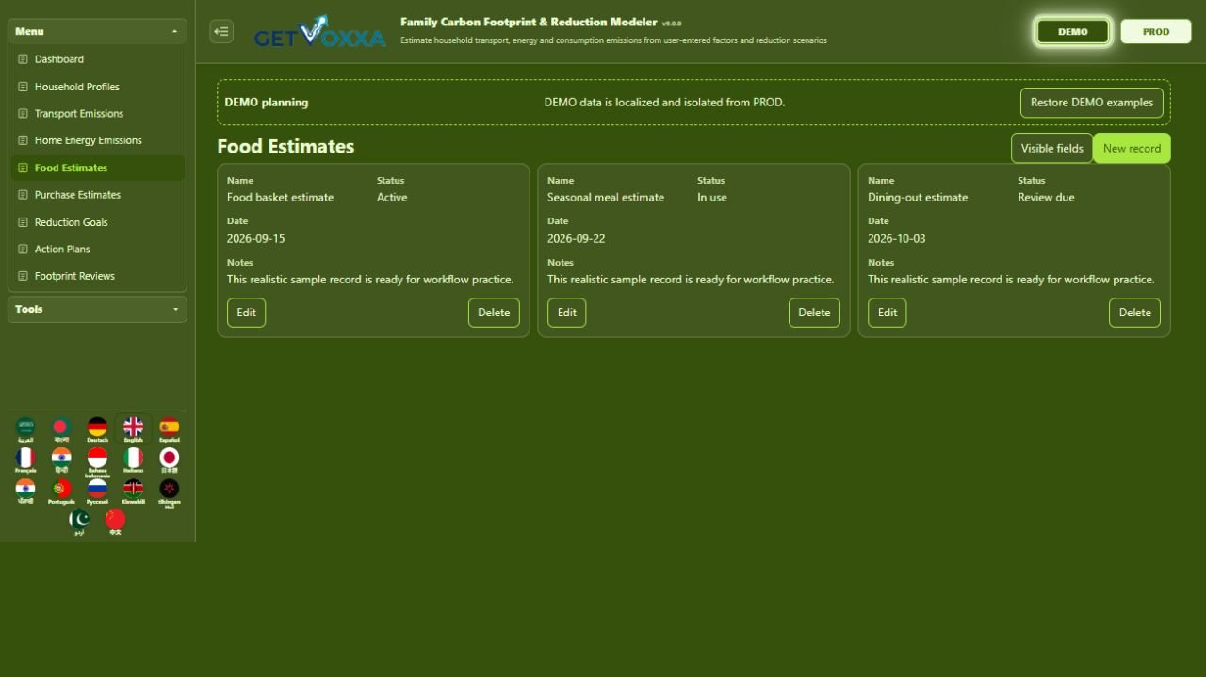Navigate to Action Plans
Image resolution: width=1206 pixels, height=677 pixels.
(x=97, y=250)
